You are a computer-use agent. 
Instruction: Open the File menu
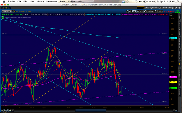point(19,1)
